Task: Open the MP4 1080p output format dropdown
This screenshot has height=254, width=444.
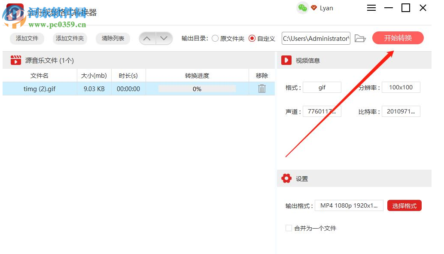Action: pyautogui.click(x=349, y=205)
